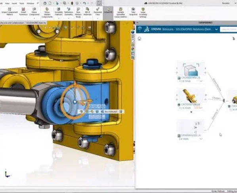
Task: Open the View menu
Action: (7, 3)
